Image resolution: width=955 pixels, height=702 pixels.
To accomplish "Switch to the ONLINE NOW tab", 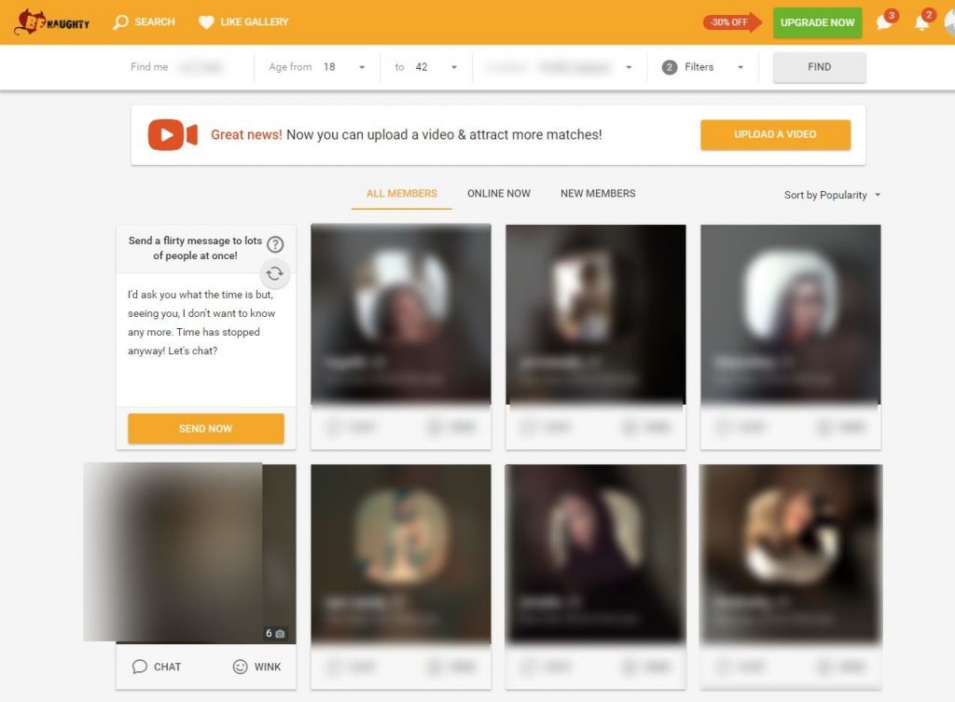I will pyautogui.click(x=498, y=193).
